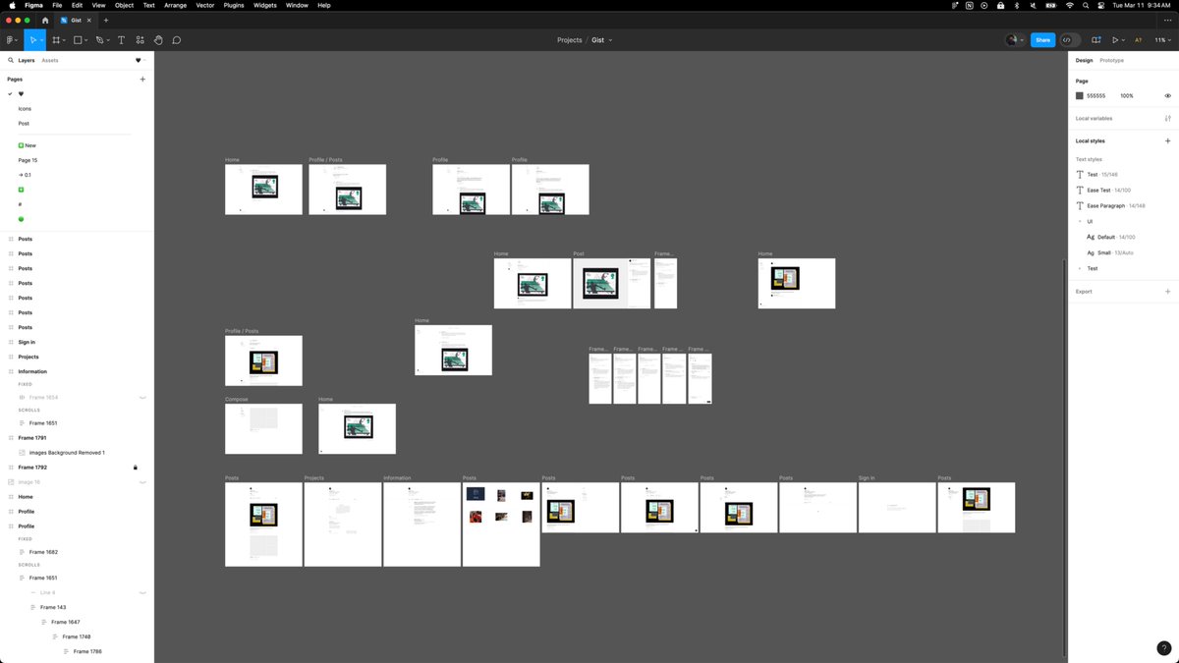
Task: Open the Local variables settings icon
Action: click(x=1167, y=118)
